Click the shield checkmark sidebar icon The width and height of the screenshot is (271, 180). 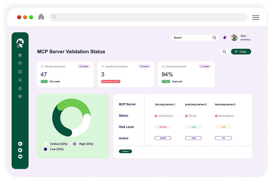click(20, 63)
